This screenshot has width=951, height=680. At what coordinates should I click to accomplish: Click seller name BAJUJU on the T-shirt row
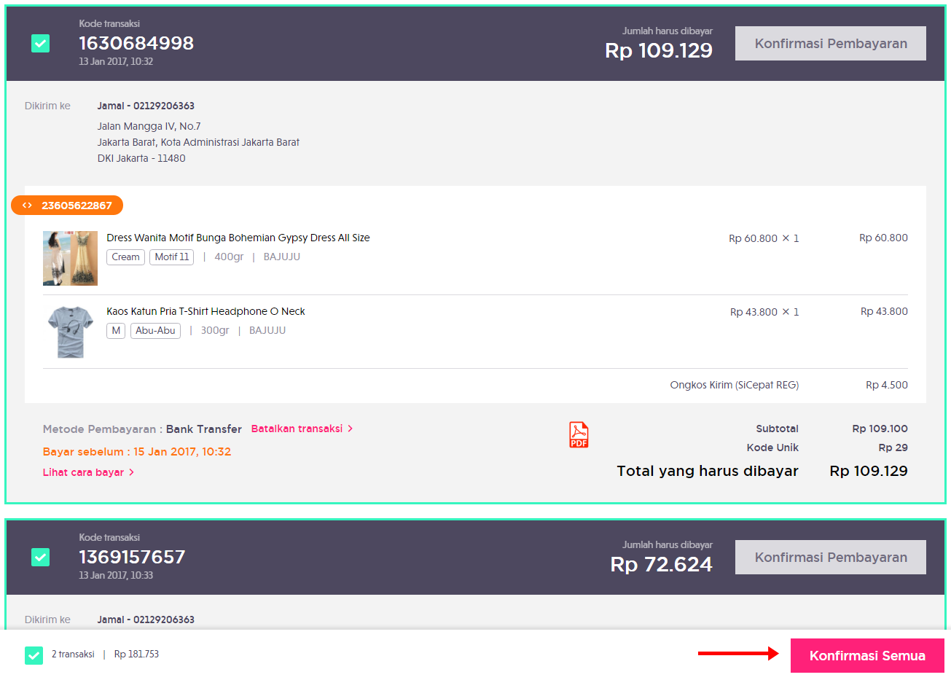[x=267, y=330]
